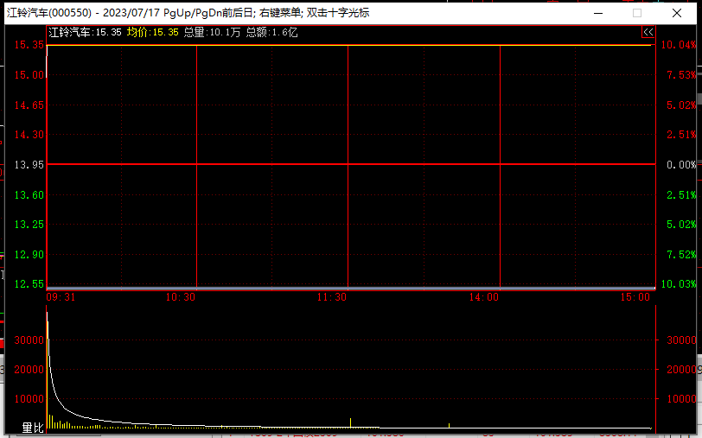Screen dimensions: 702x438
Task: Click the 量比 indicator label
Action: tap(33, 428)
